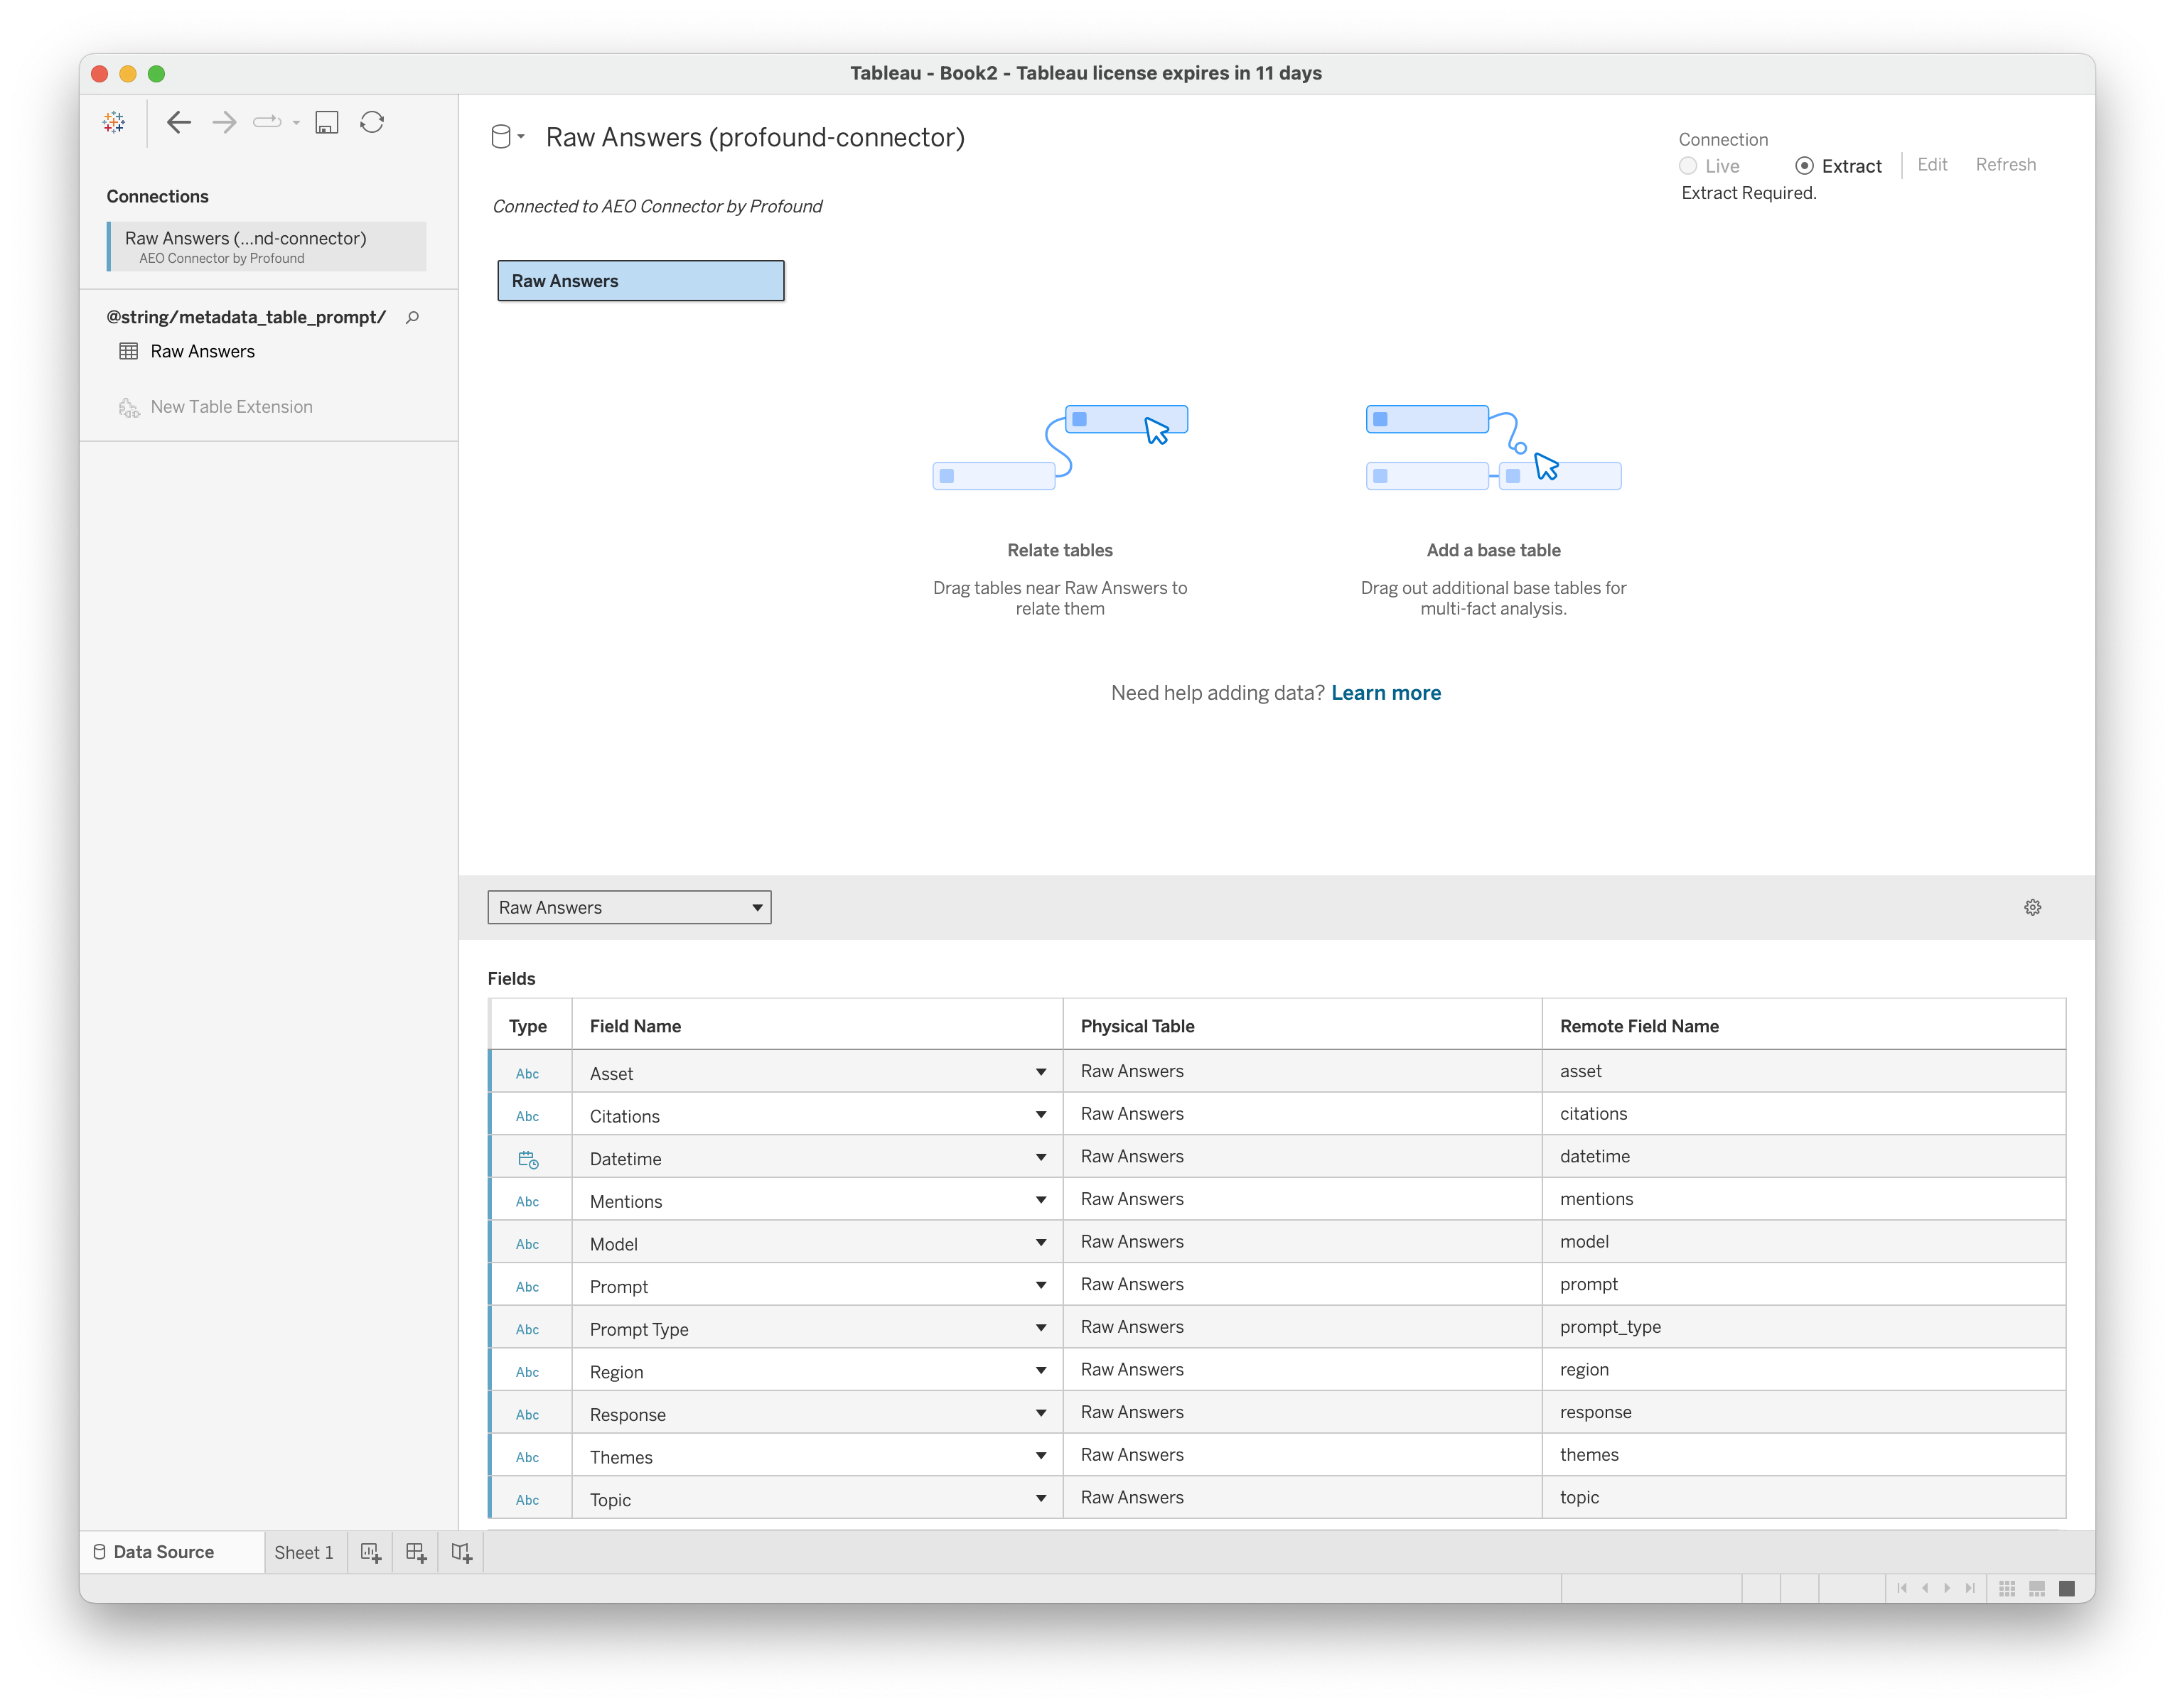The width and height of the screenshot is (2175, 1708).
Task: Switch to the Sheet 1 tab
Action: pyautogui.click(x=304, y=1552)
